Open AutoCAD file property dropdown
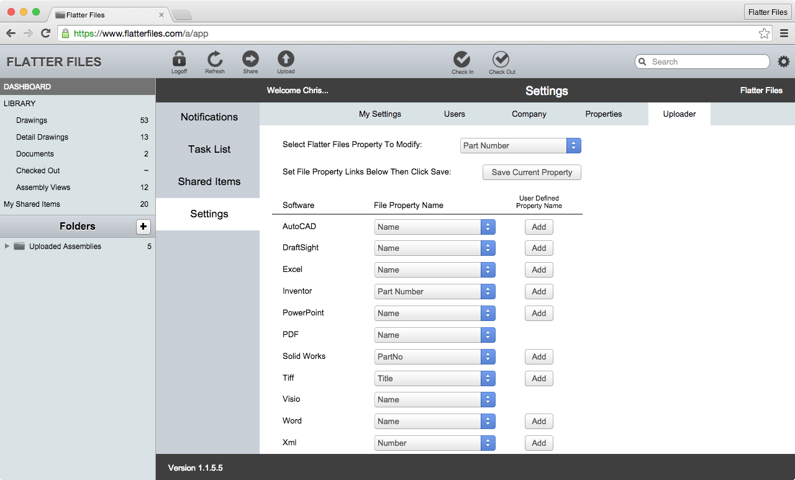 (435, 227)
